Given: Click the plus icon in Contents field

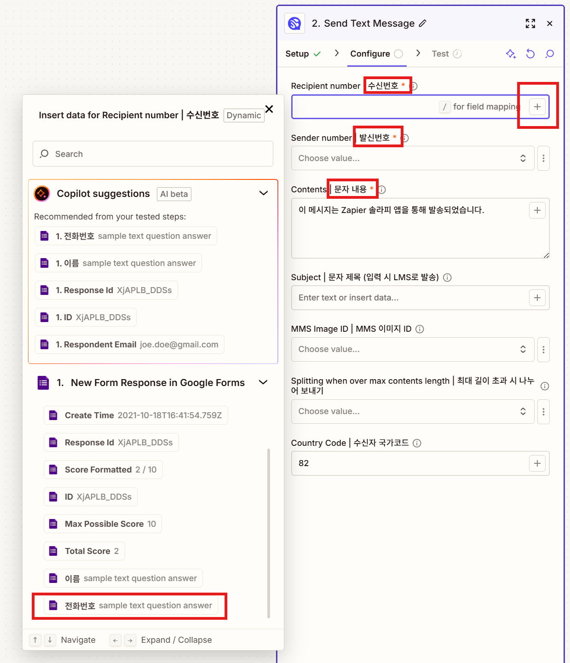Looking at the screenshot, I should tap(537, 210).
